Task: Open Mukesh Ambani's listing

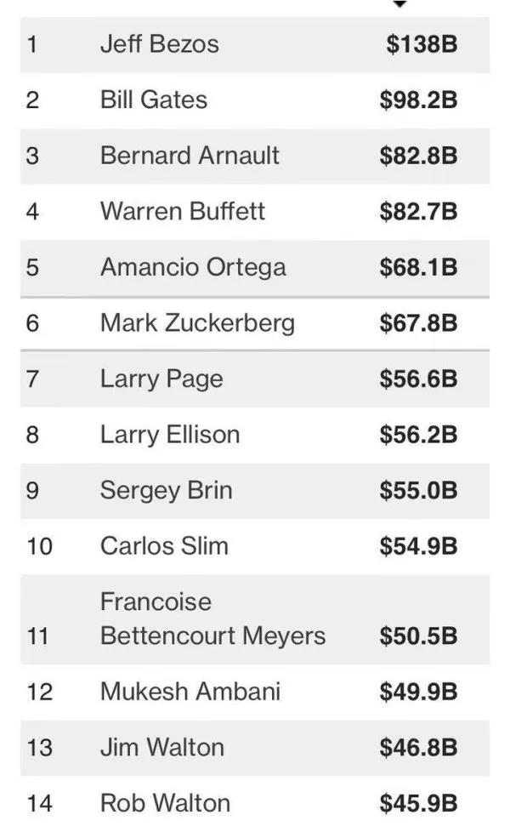Action: tap(255, 692)
